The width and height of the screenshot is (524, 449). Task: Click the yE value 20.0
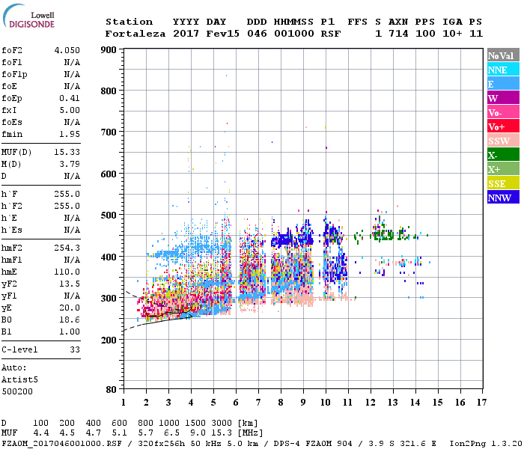click(x=70, y=308)
